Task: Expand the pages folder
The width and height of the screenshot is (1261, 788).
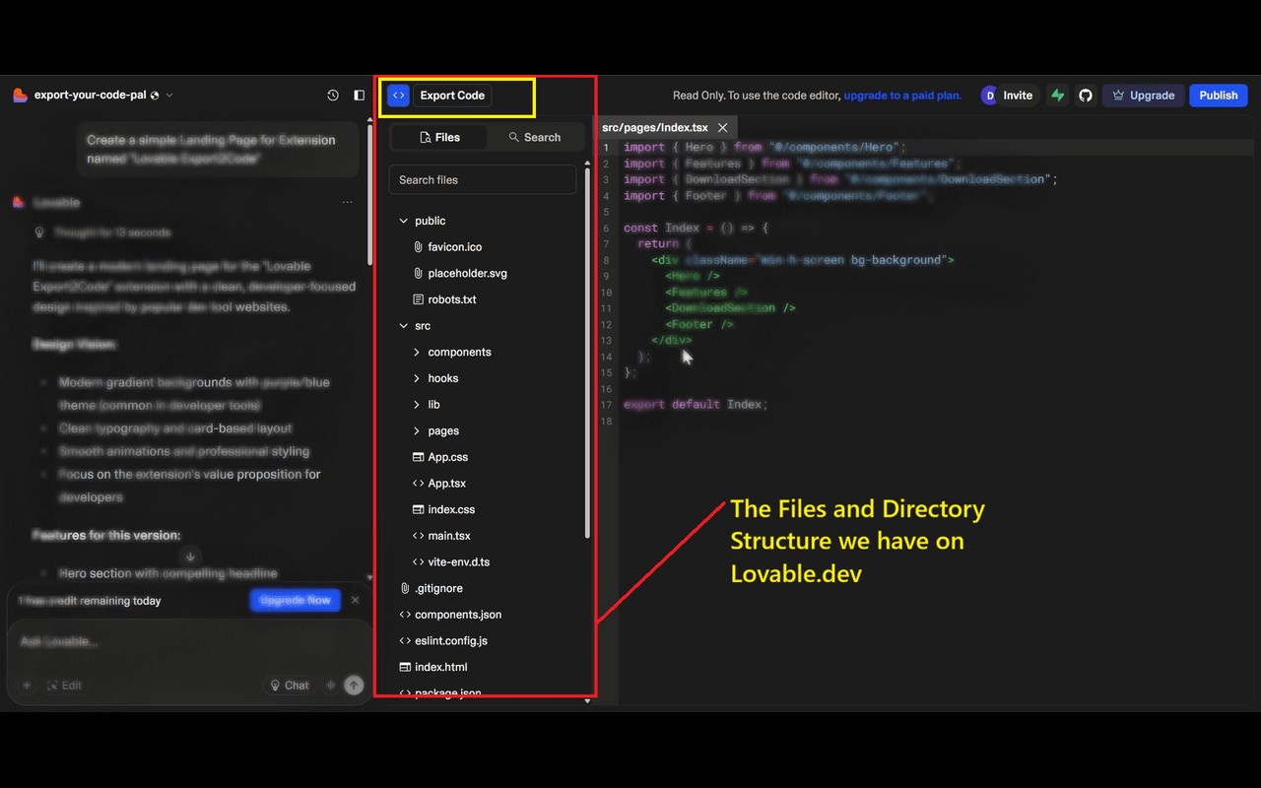Action: [x=417, y=430]
